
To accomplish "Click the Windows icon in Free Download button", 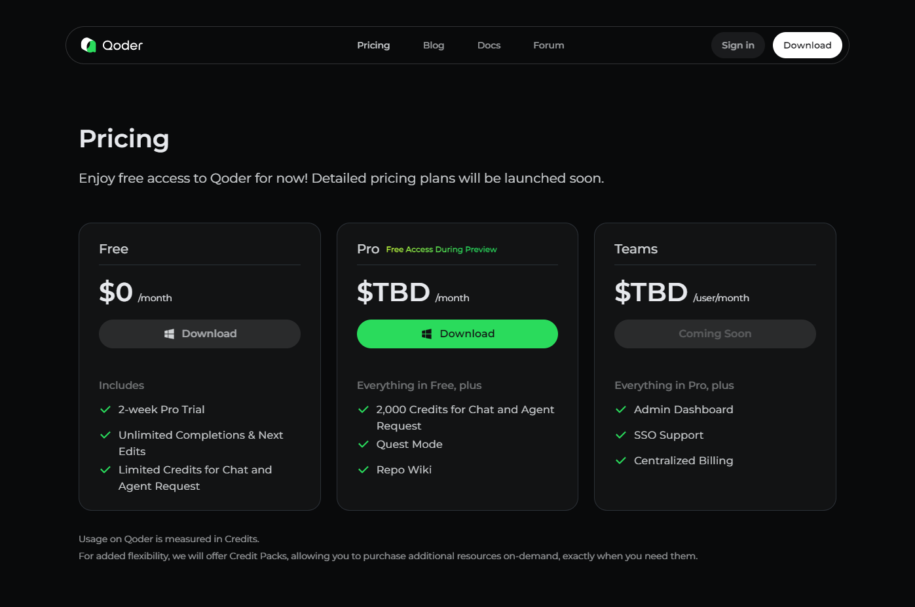I will [x=169, y=334].
